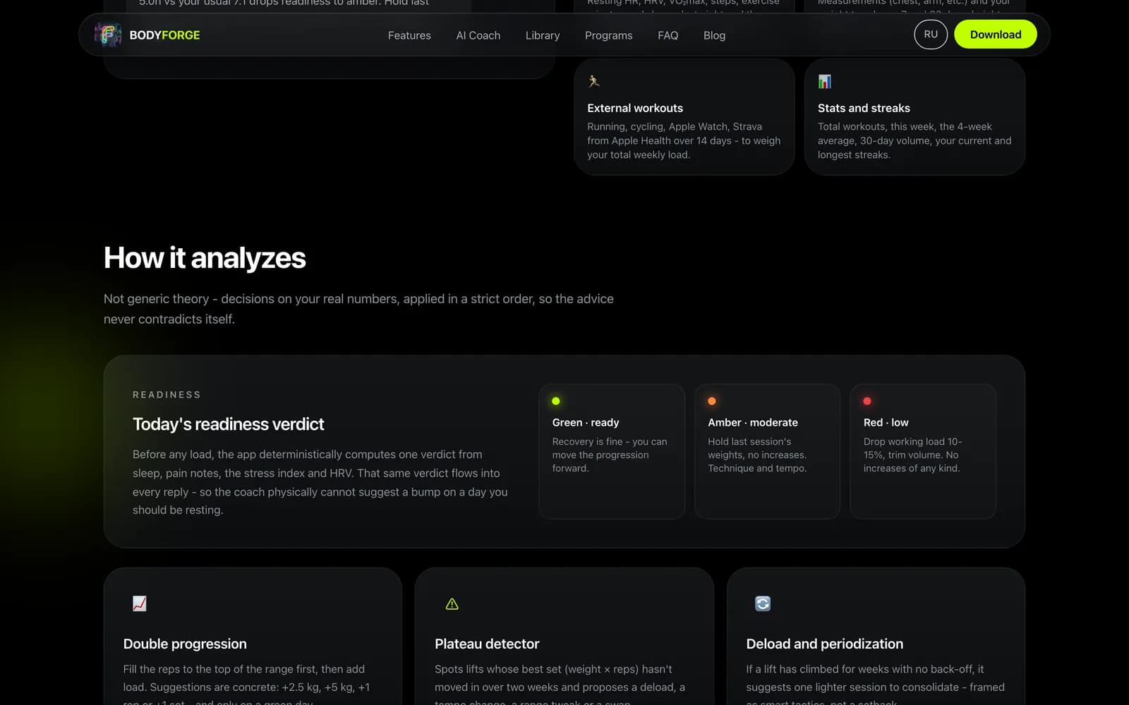Click the running figure External workouts icon
Viewport: 1129px width, 705px height.
(x=594, y=82)
